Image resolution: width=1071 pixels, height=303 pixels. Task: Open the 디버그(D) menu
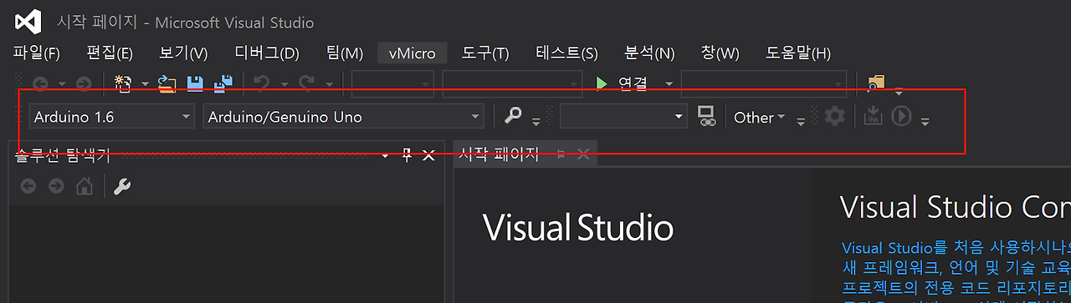click(x=267, y=53)
